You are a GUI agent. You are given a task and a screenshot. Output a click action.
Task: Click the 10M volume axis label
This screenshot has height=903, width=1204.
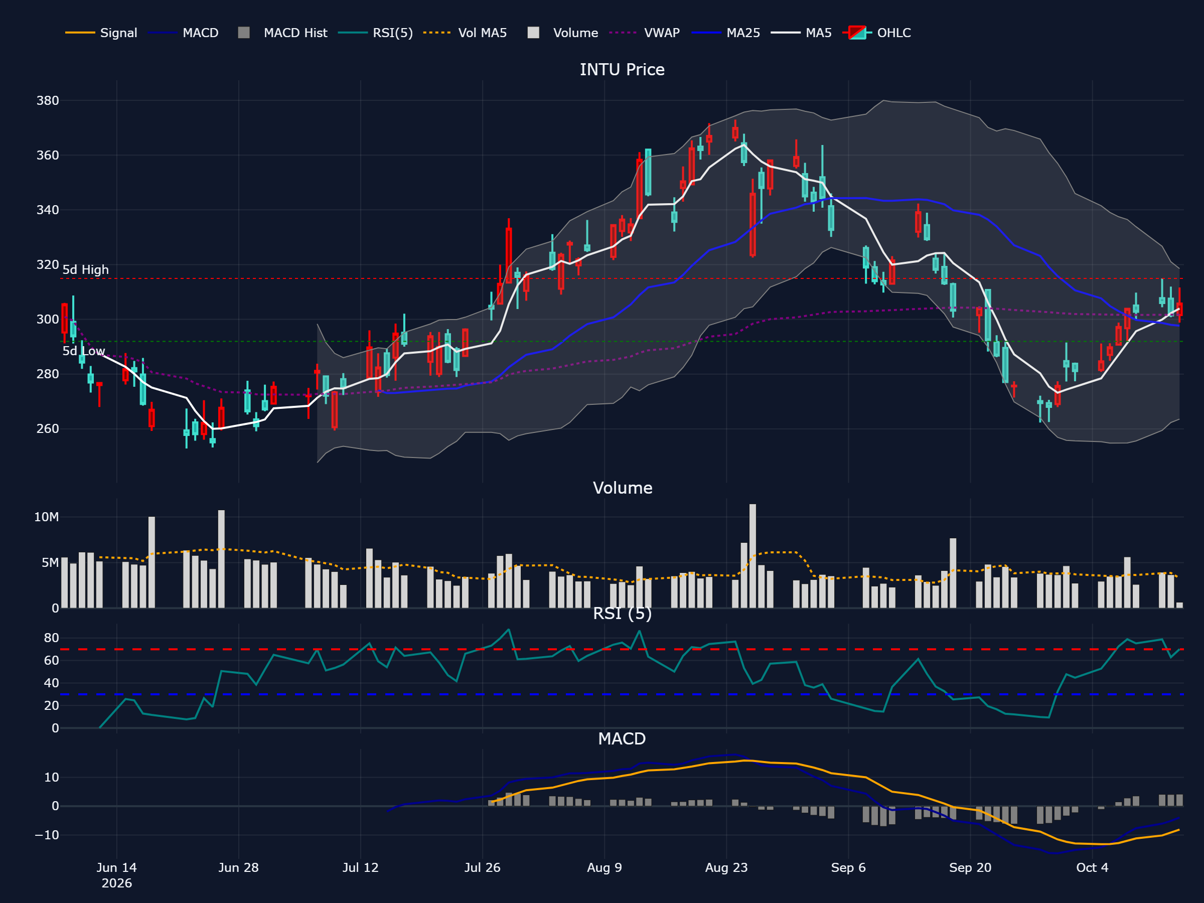(x=46, y=517)
